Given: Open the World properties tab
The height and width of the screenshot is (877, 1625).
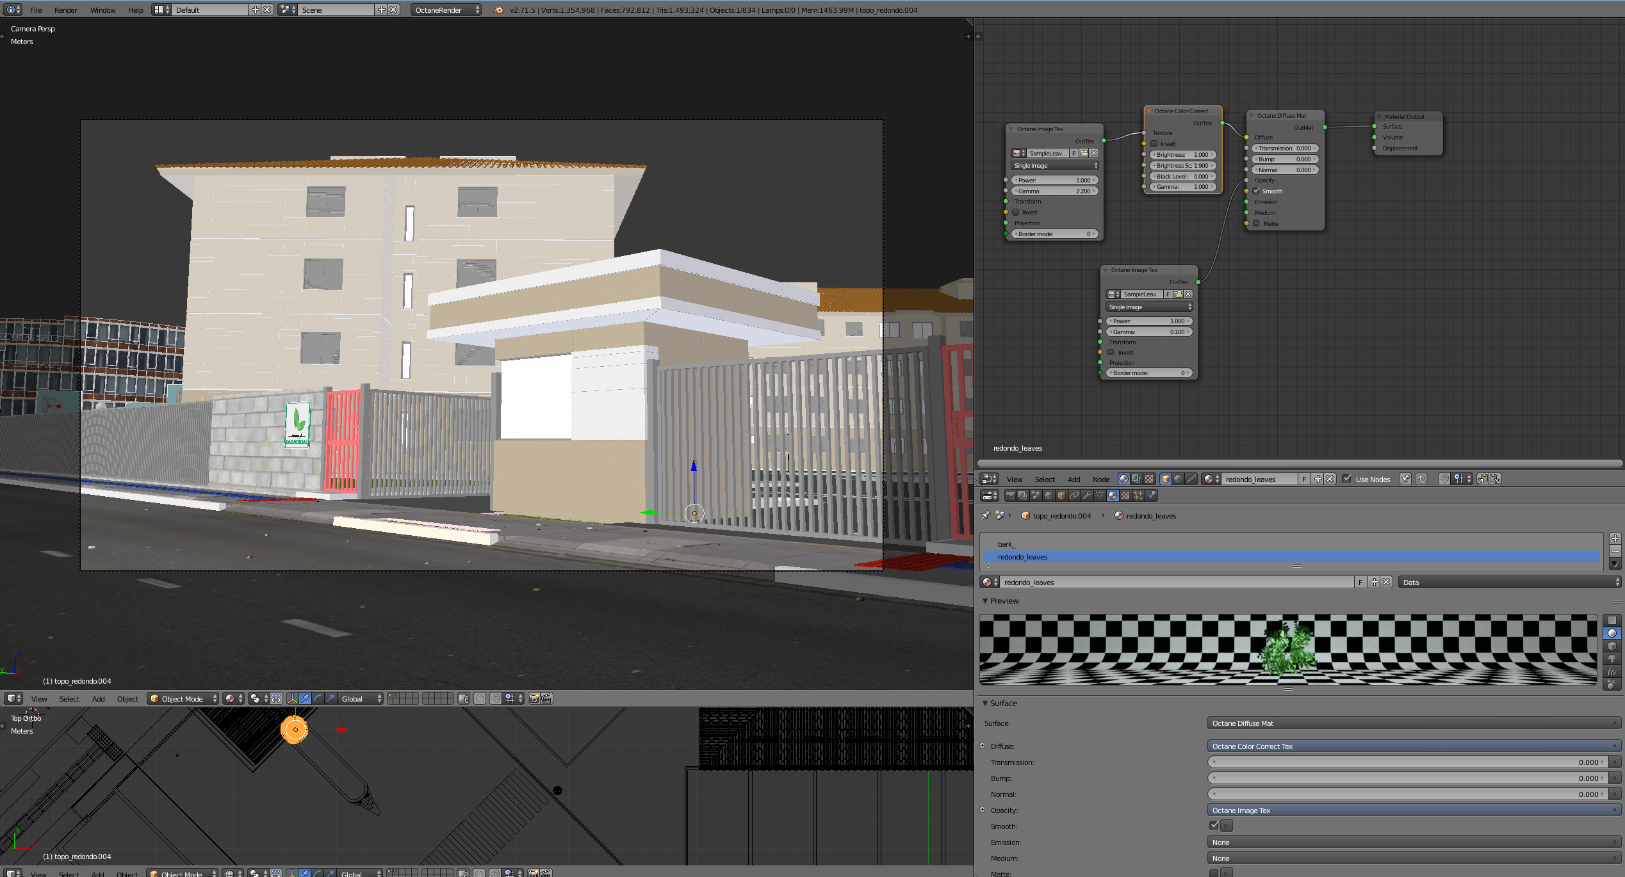Looking at the screenshot, I should [x=1049, y=495].
